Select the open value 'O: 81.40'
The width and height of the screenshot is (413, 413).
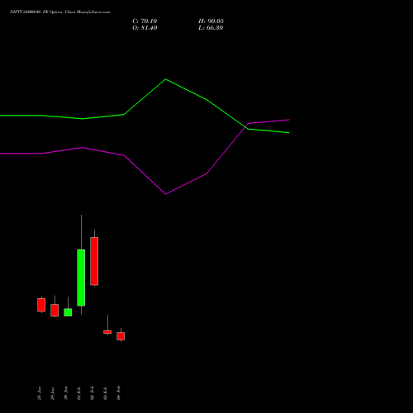point(145,28)
